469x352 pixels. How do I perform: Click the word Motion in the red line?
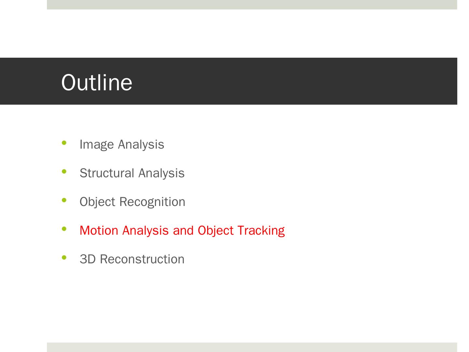[x=99, y=230]
